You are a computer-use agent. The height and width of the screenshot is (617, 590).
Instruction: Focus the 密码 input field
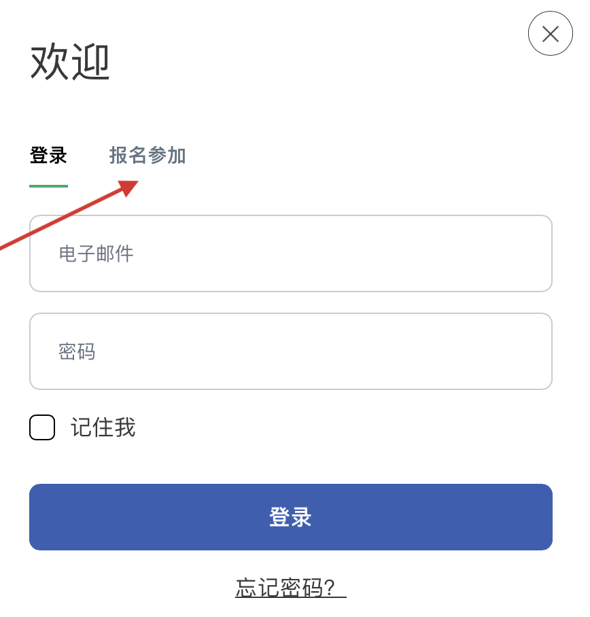click(290, 351)
